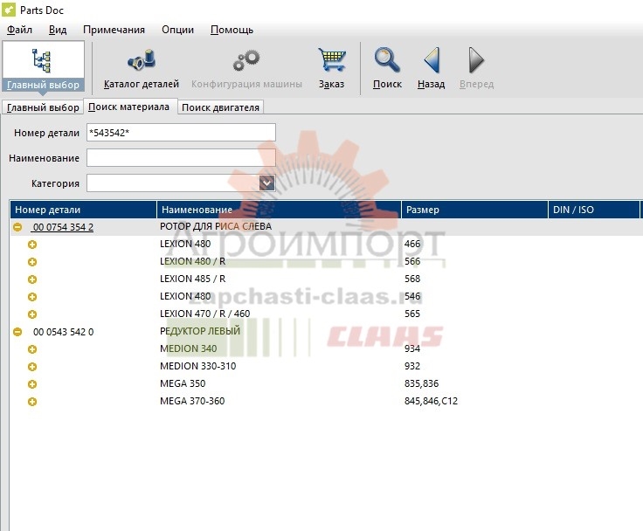Launch Поиск magnifier search
Viewport: 643px width, 531px height.
coord(387,69)
